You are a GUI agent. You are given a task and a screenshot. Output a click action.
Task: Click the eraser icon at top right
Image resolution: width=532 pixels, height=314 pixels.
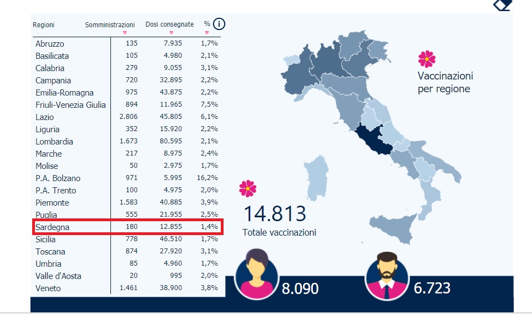click(x=503, y=5)
